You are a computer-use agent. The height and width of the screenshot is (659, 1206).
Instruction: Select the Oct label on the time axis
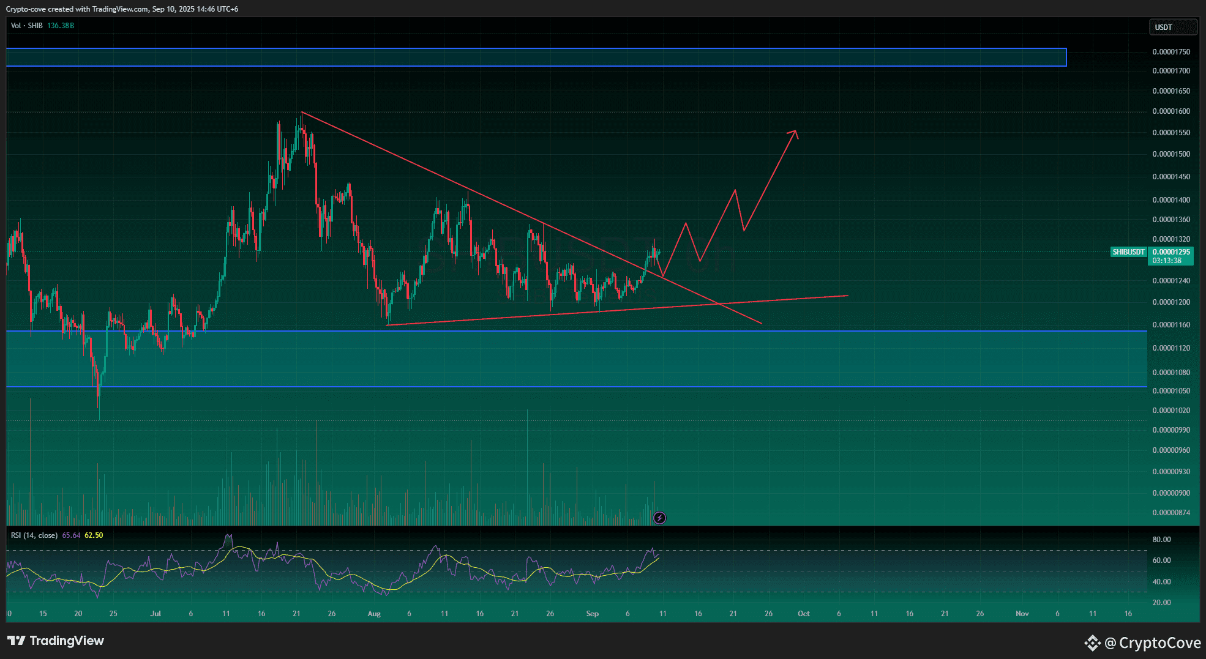(x=803, y=614)
